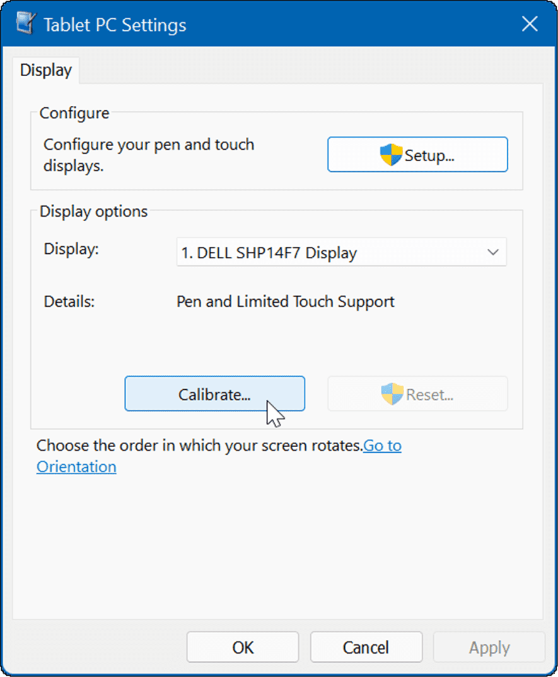Click the Display options section label
558x677 pixels.
click(x=93, y=212)
